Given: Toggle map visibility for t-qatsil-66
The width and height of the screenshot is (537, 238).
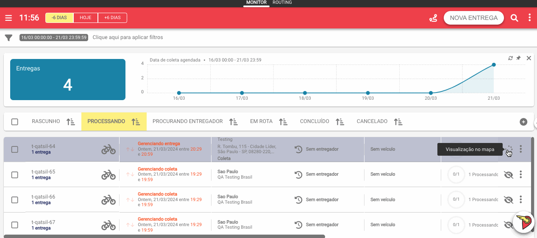Looking at the screenshot, I should click(509, 200).
